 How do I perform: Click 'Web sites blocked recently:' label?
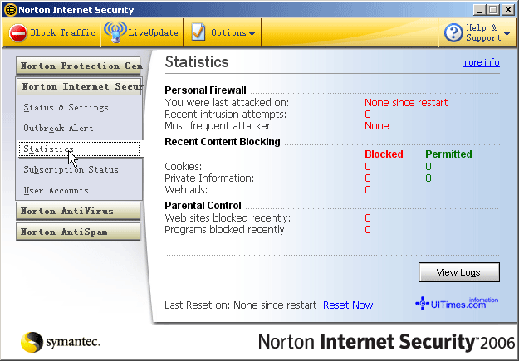click(228, 218)
